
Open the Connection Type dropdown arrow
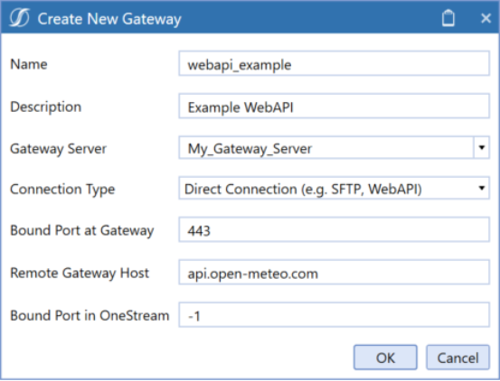pyautogui.click(x=482, y=188)
